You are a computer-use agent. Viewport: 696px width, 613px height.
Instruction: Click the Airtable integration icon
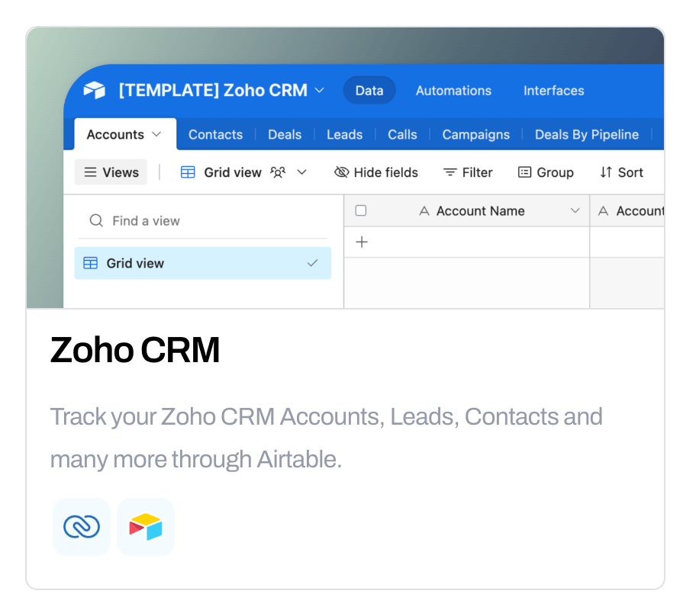point(146,527)
